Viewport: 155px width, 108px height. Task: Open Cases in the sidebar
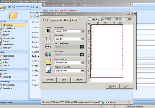tap(5, 74)
